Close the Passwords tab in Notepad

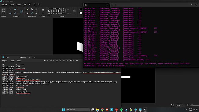click(x=29, y=57)
